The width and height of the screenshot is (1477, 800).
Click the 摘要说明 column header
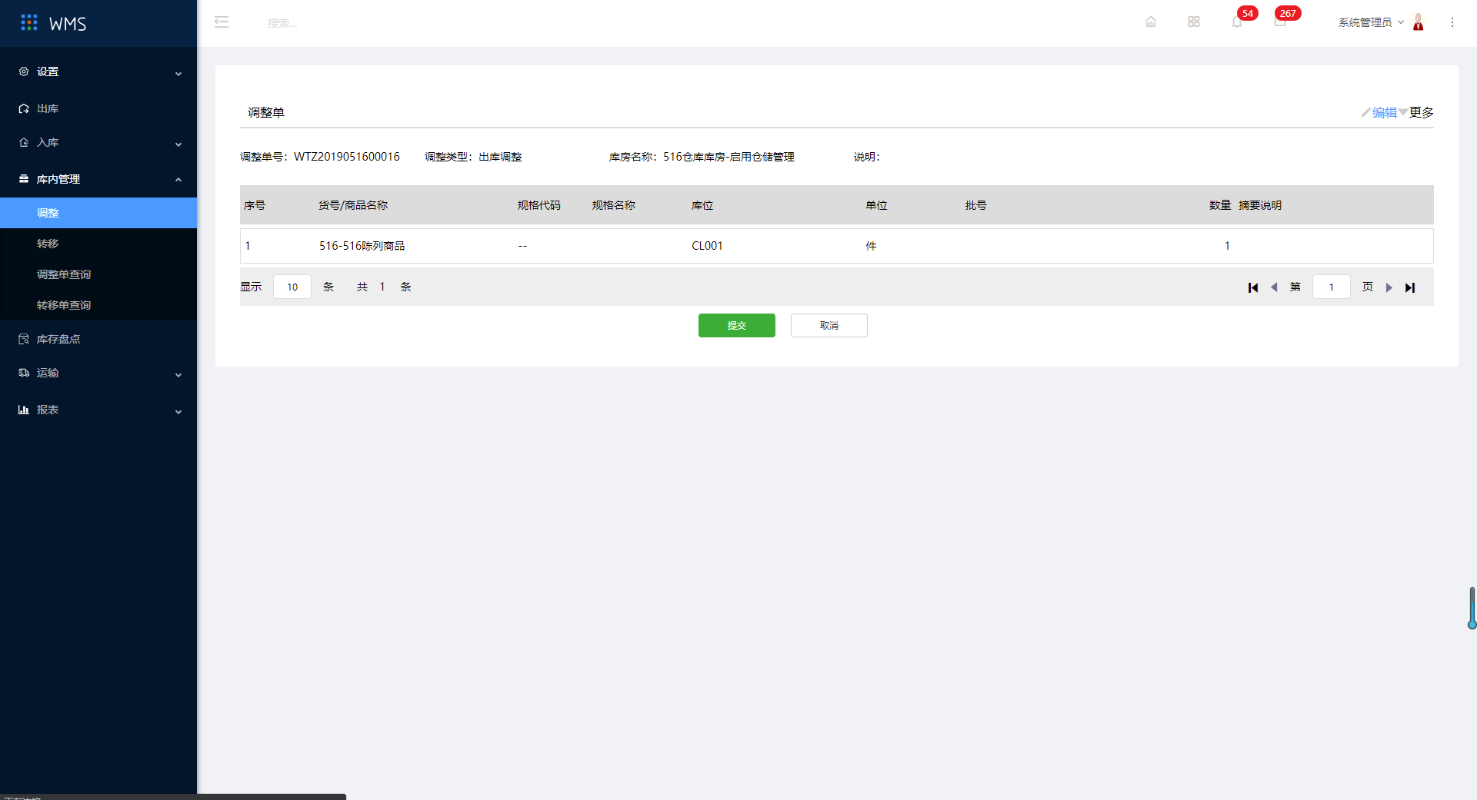(1260, 205)
